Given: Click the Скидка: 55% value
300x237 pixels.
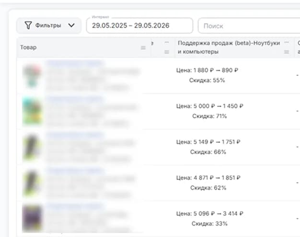Looking at the screenshot, I should coord(207,80).
